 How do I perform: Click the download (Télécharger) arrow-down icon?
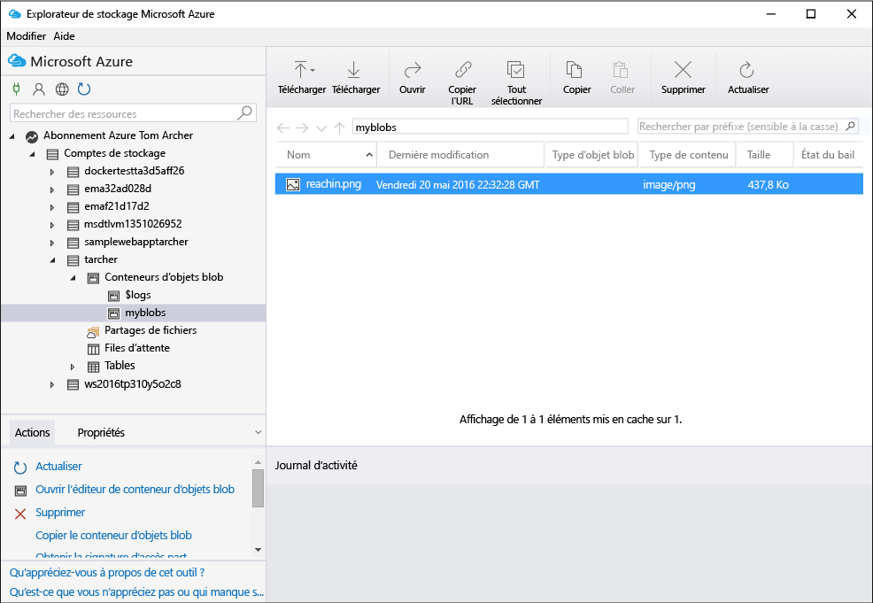coord(353,70)
